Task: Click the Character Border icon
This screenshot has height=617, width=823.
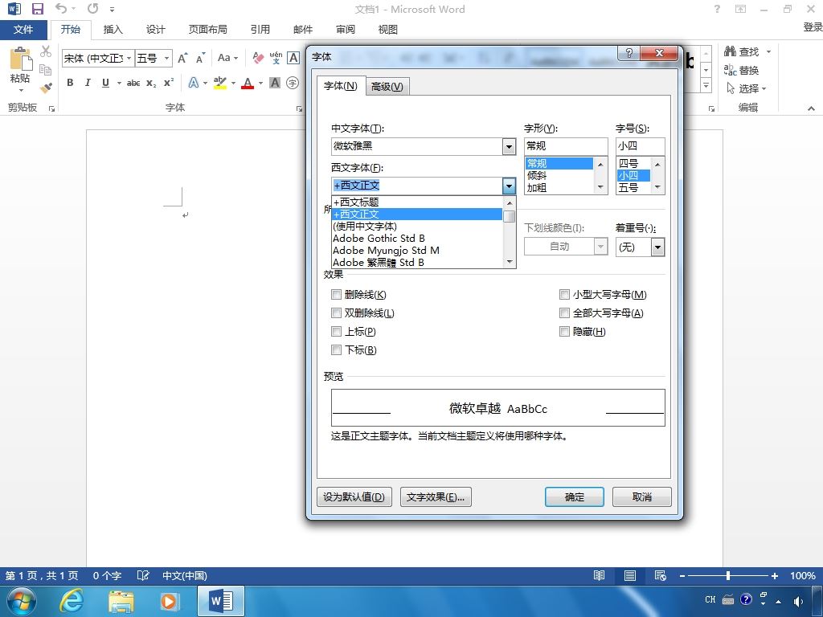Action: [293, 58]
